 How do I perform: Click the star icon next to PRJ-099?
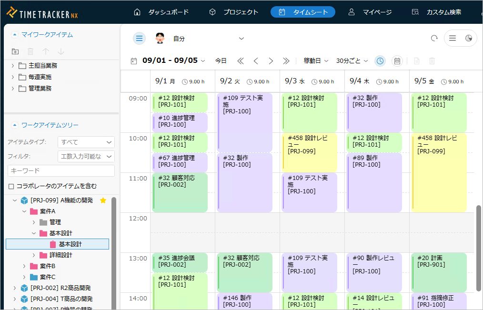tap(103, 200)
